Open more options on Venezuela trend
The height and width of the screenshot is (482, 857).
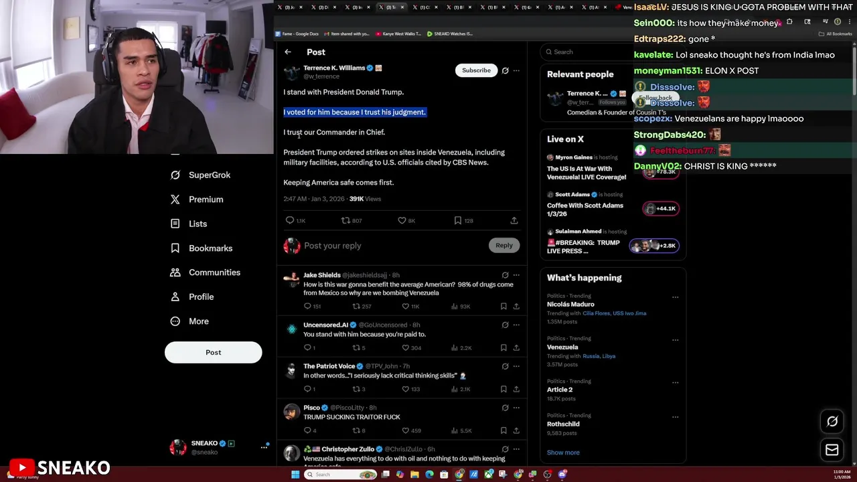[675, 340]
